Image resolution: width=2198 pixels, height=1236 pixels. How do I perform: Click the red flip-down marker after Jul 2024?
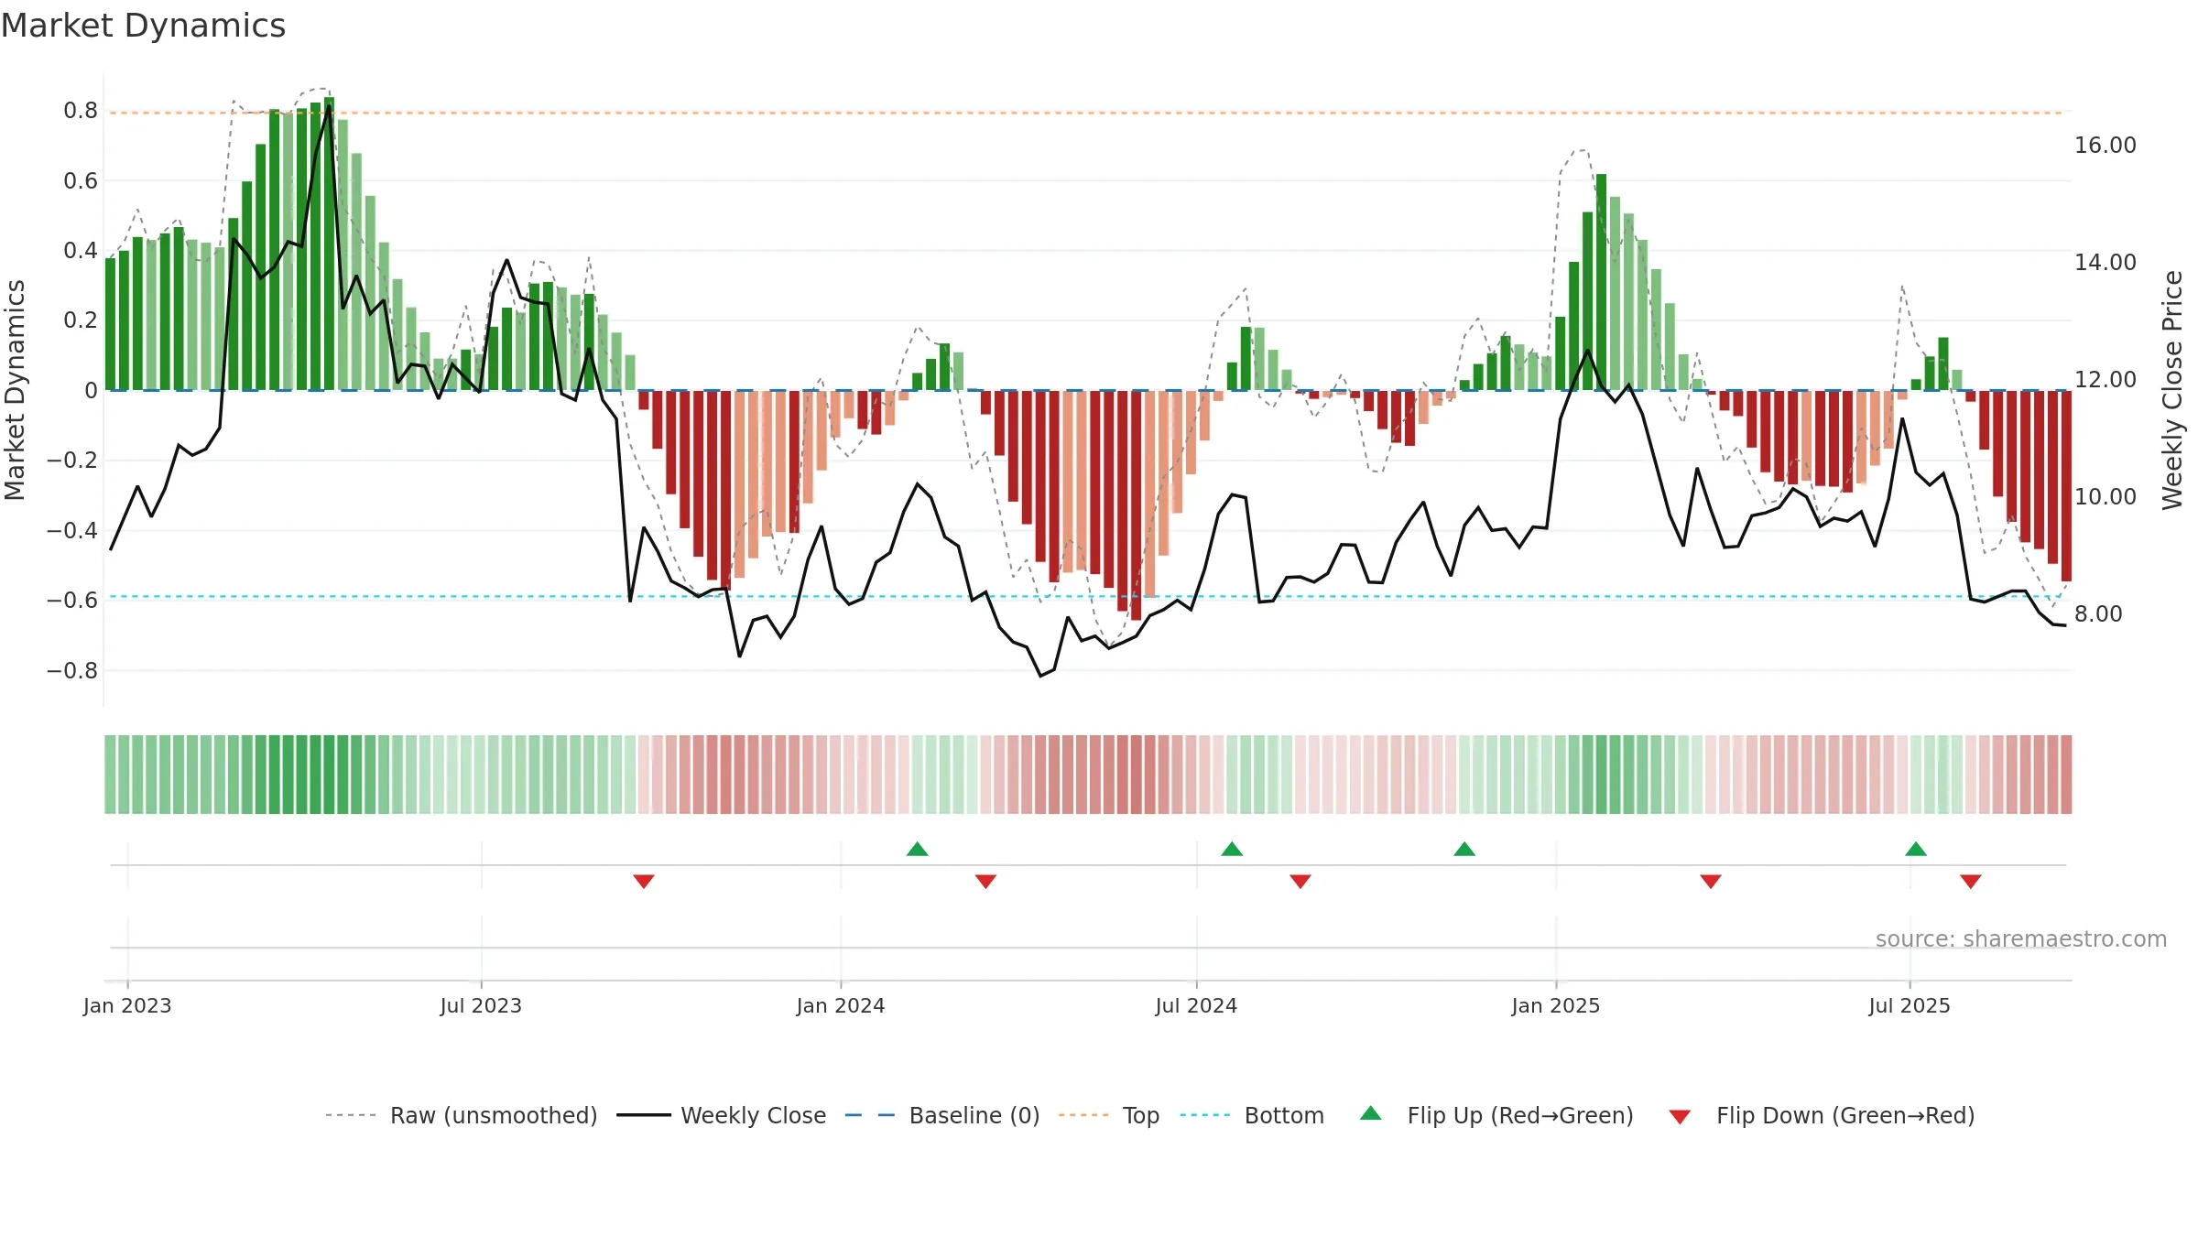pyautogui.click(x=1300, y=881)
